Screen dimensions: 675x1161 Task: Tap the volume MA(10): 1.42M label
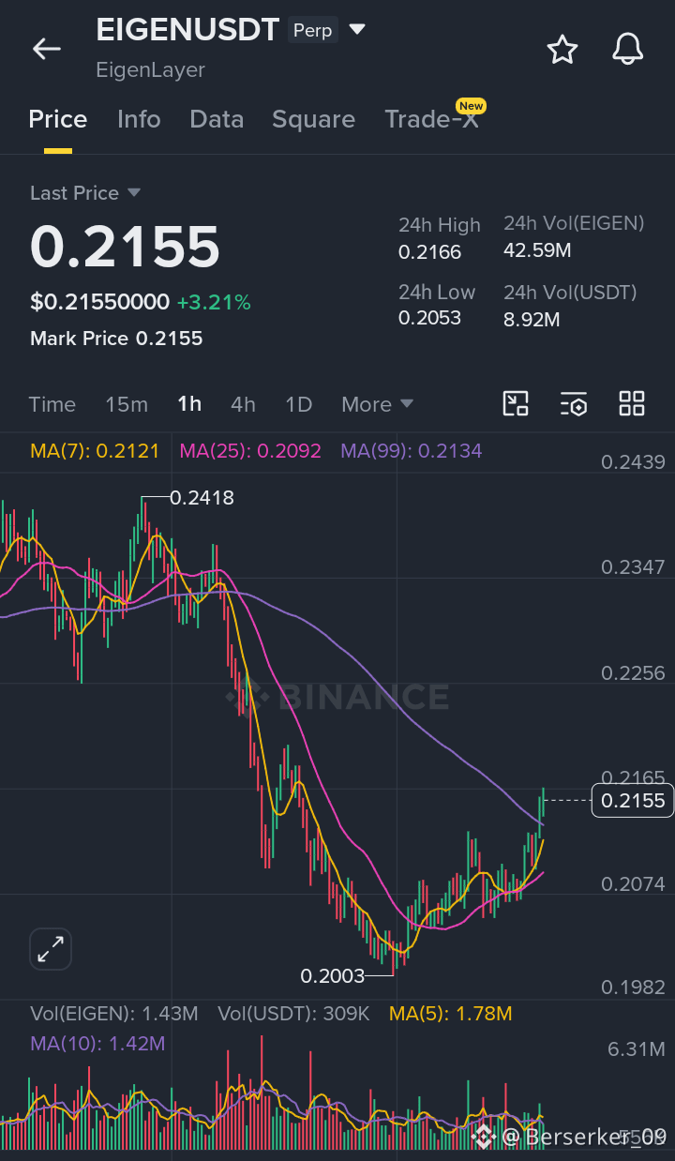pos(97,1044)
